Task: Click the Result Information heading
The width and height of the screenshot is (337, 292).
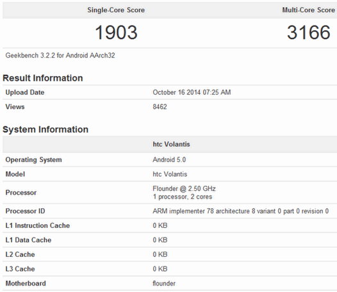Action: click(x=42, y=78)
